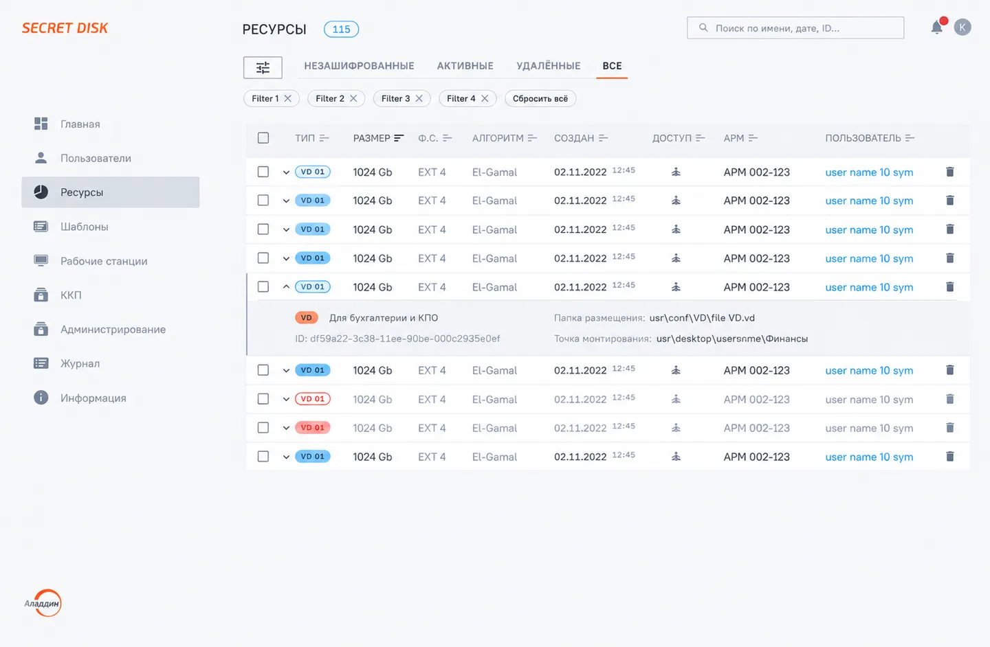Screen dimensions: 990x647
Task: Click the Администрирование icon in sidebar
Action: click(x=41, y=329)
